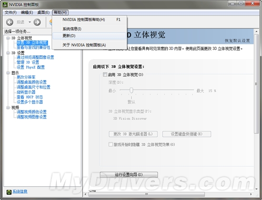
Task: Select 查看与游戏的兼容性 tree item
Action: click(x=33, y=48)
